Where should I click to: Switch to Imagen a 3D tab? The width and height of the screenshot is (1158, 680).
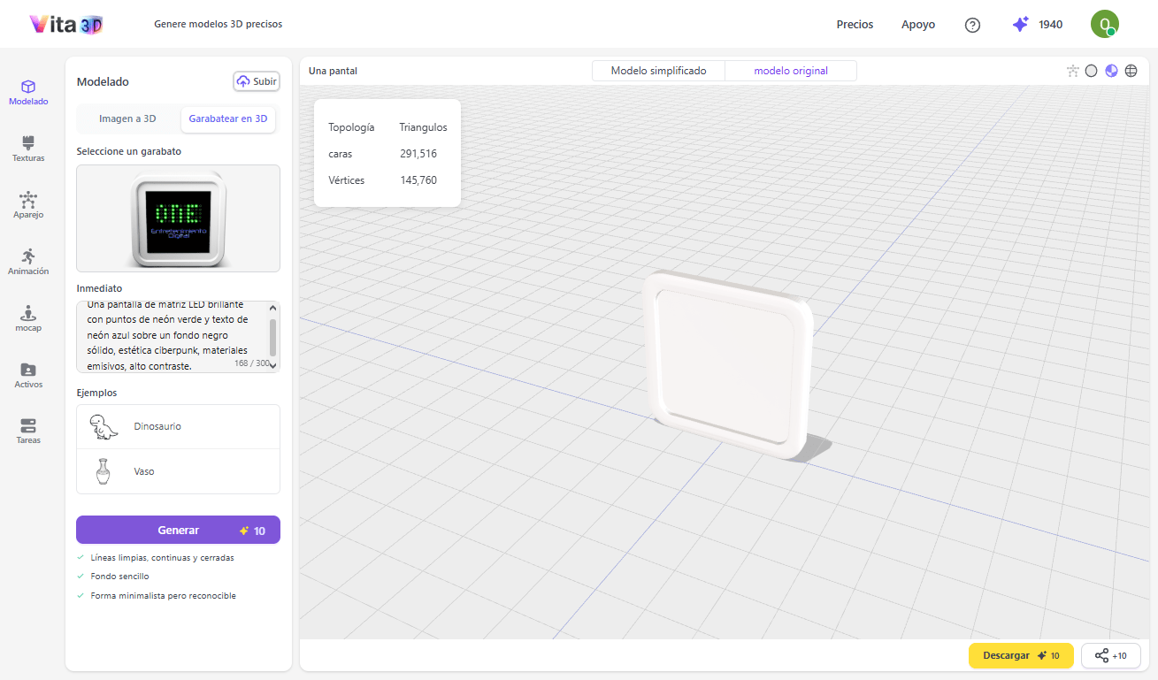(x=127, y=118)
